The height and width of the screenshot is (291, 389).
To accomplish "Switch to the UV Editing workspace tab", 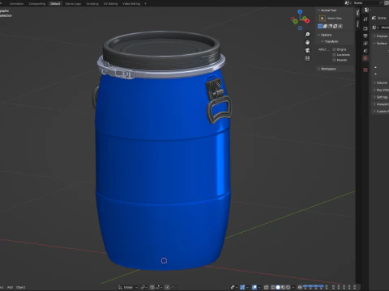I will [111, 4].
